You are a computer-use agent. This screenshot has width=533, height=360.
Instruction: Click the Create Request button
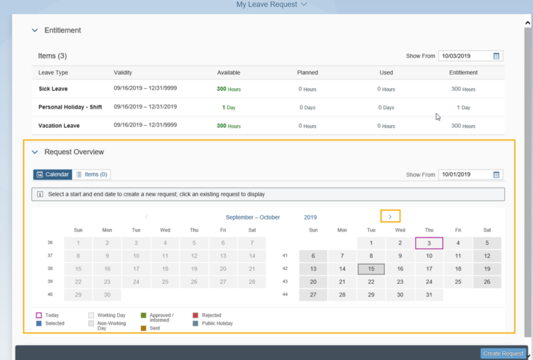coord(503,353)
